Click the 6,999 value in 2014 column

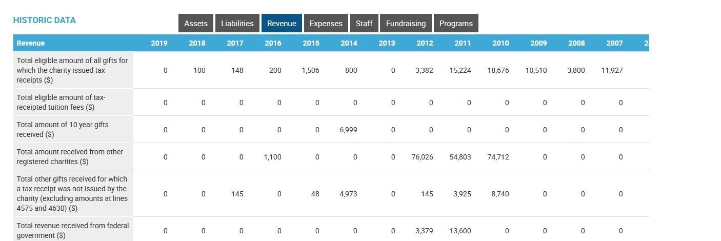348,130
